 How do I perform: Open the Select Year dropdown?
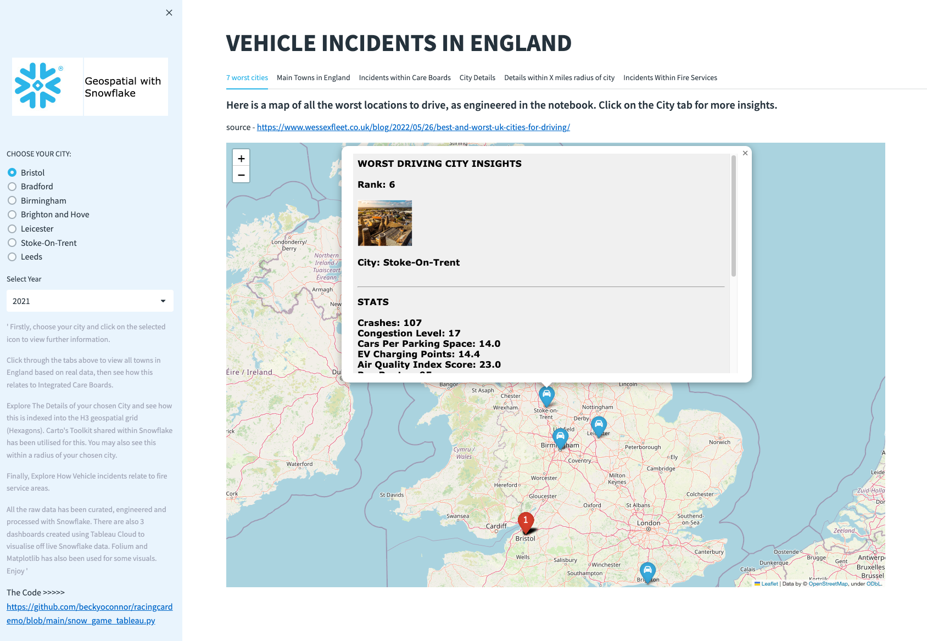(90, 301)
